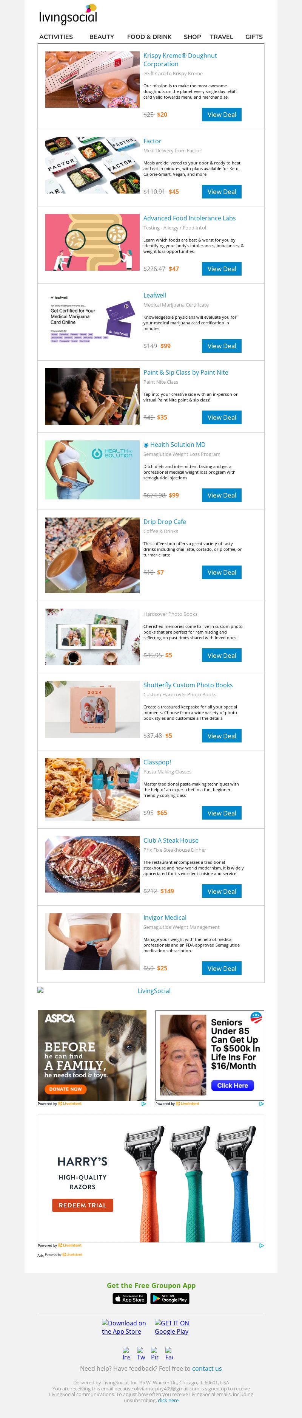Click the AdChoices icon under Harry's ad
The image size is (302, 1418).
coord(261,1245)
